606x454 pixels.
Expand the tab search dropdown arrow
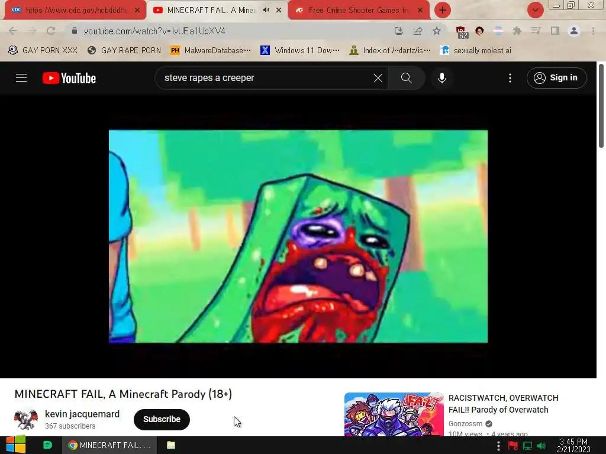[x=535, y=10]
